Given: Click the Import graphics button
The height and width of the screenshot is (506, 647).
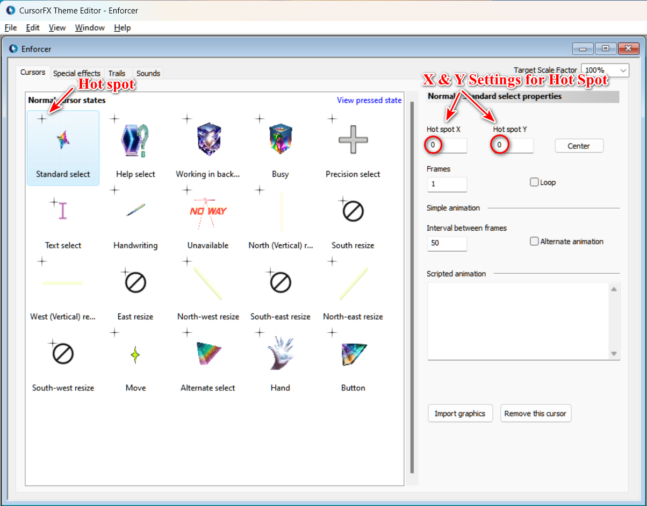Looking at the screenshot, I should coord(460,414).
